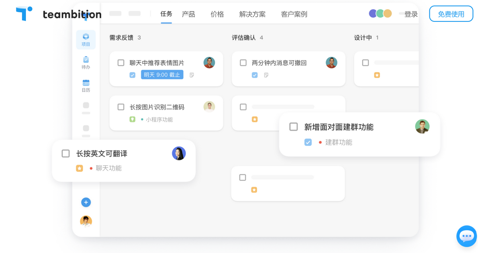Viewport: 478px width, 253px height.
Task: Open the blue chat support bubble
Action: coord(466,236)
